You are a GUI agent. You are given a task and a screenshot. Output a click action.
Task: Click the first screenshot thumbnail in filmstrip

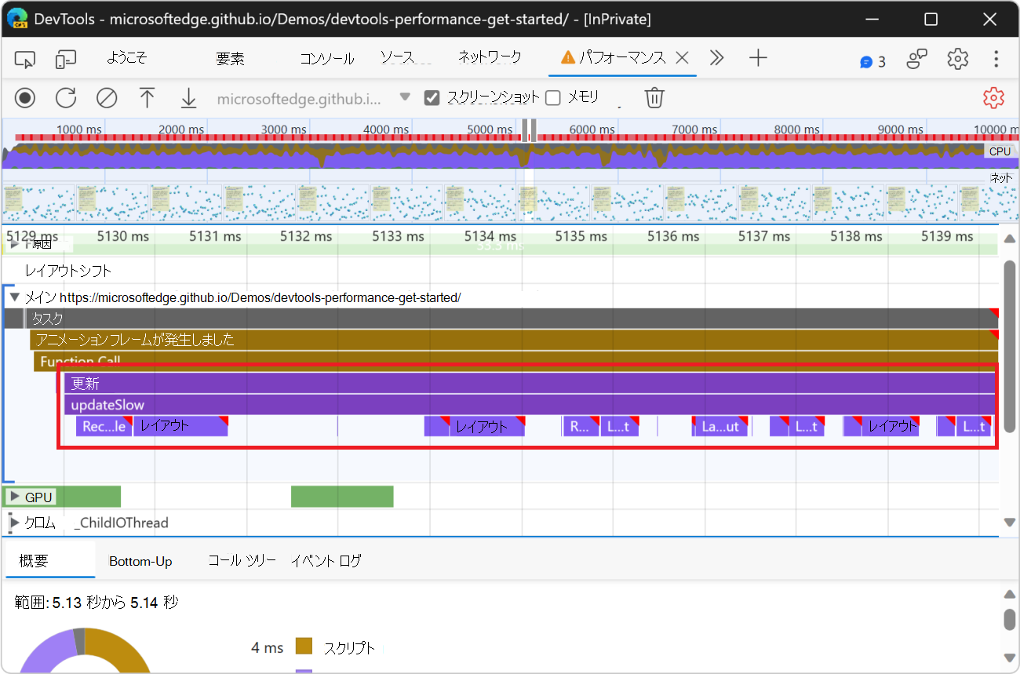pyautogui.click(x=39, y=203)
